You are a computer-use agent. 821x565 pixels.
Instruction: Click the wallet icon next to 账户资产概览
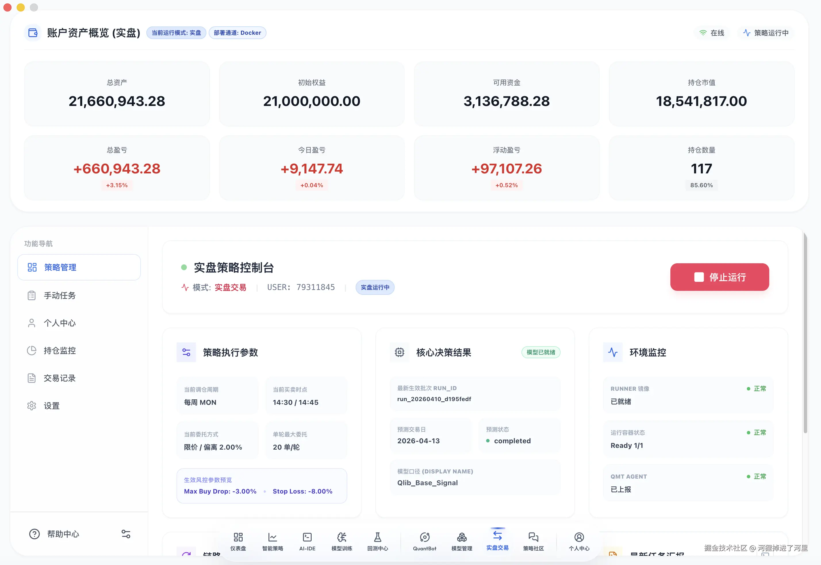point(33,33)
